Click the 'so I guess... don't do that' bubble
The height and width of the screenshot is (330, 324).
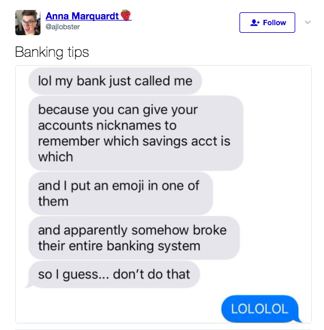[x=114, y=274]
